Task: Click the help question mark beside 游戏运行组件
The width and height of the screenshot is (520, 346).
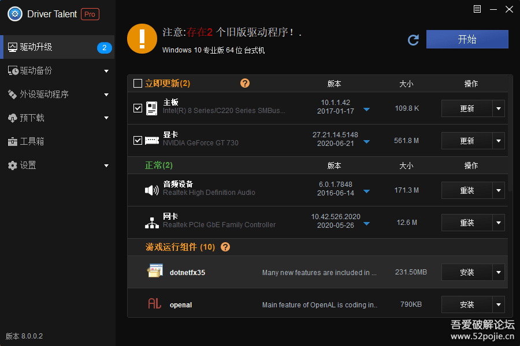Action: [225, 247]
